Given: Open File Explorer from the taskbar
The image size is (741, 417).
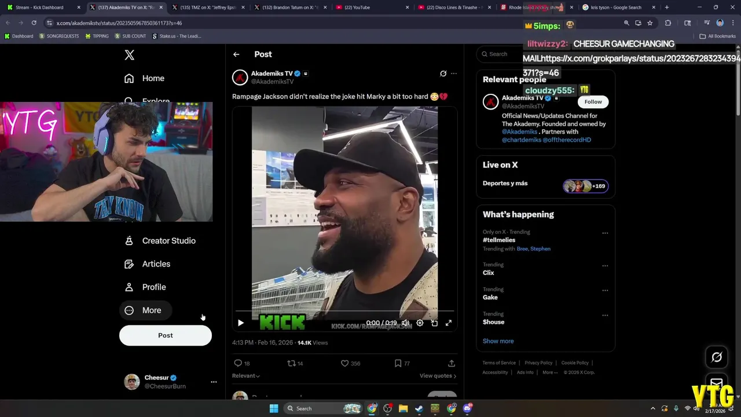Looking at the screenshot, I should (x=403, y=408).
